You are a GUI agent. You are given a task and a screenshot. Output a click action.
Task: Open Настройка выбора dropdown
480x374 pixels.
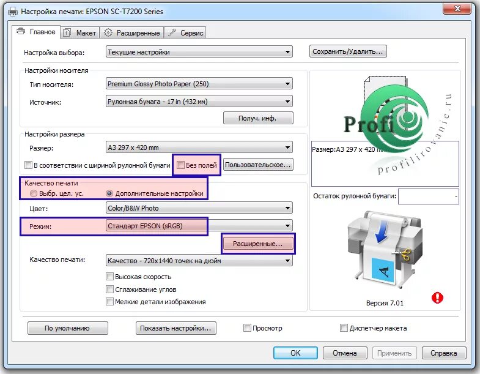(x=199, y=52)
